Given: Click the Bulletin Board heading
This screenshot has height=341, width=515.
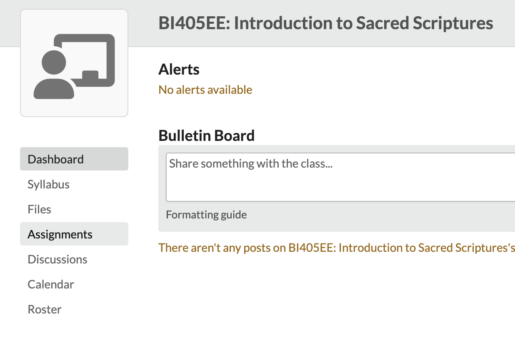Looking at the screenshot, I should [x=206, y=135].
